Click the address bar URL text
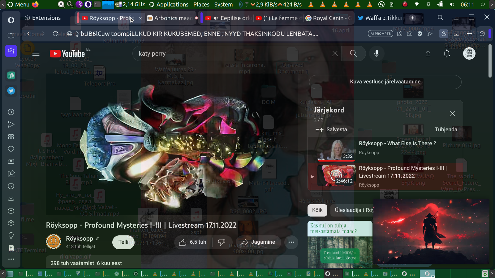495x278 pixels. click(x=197, y=34)
